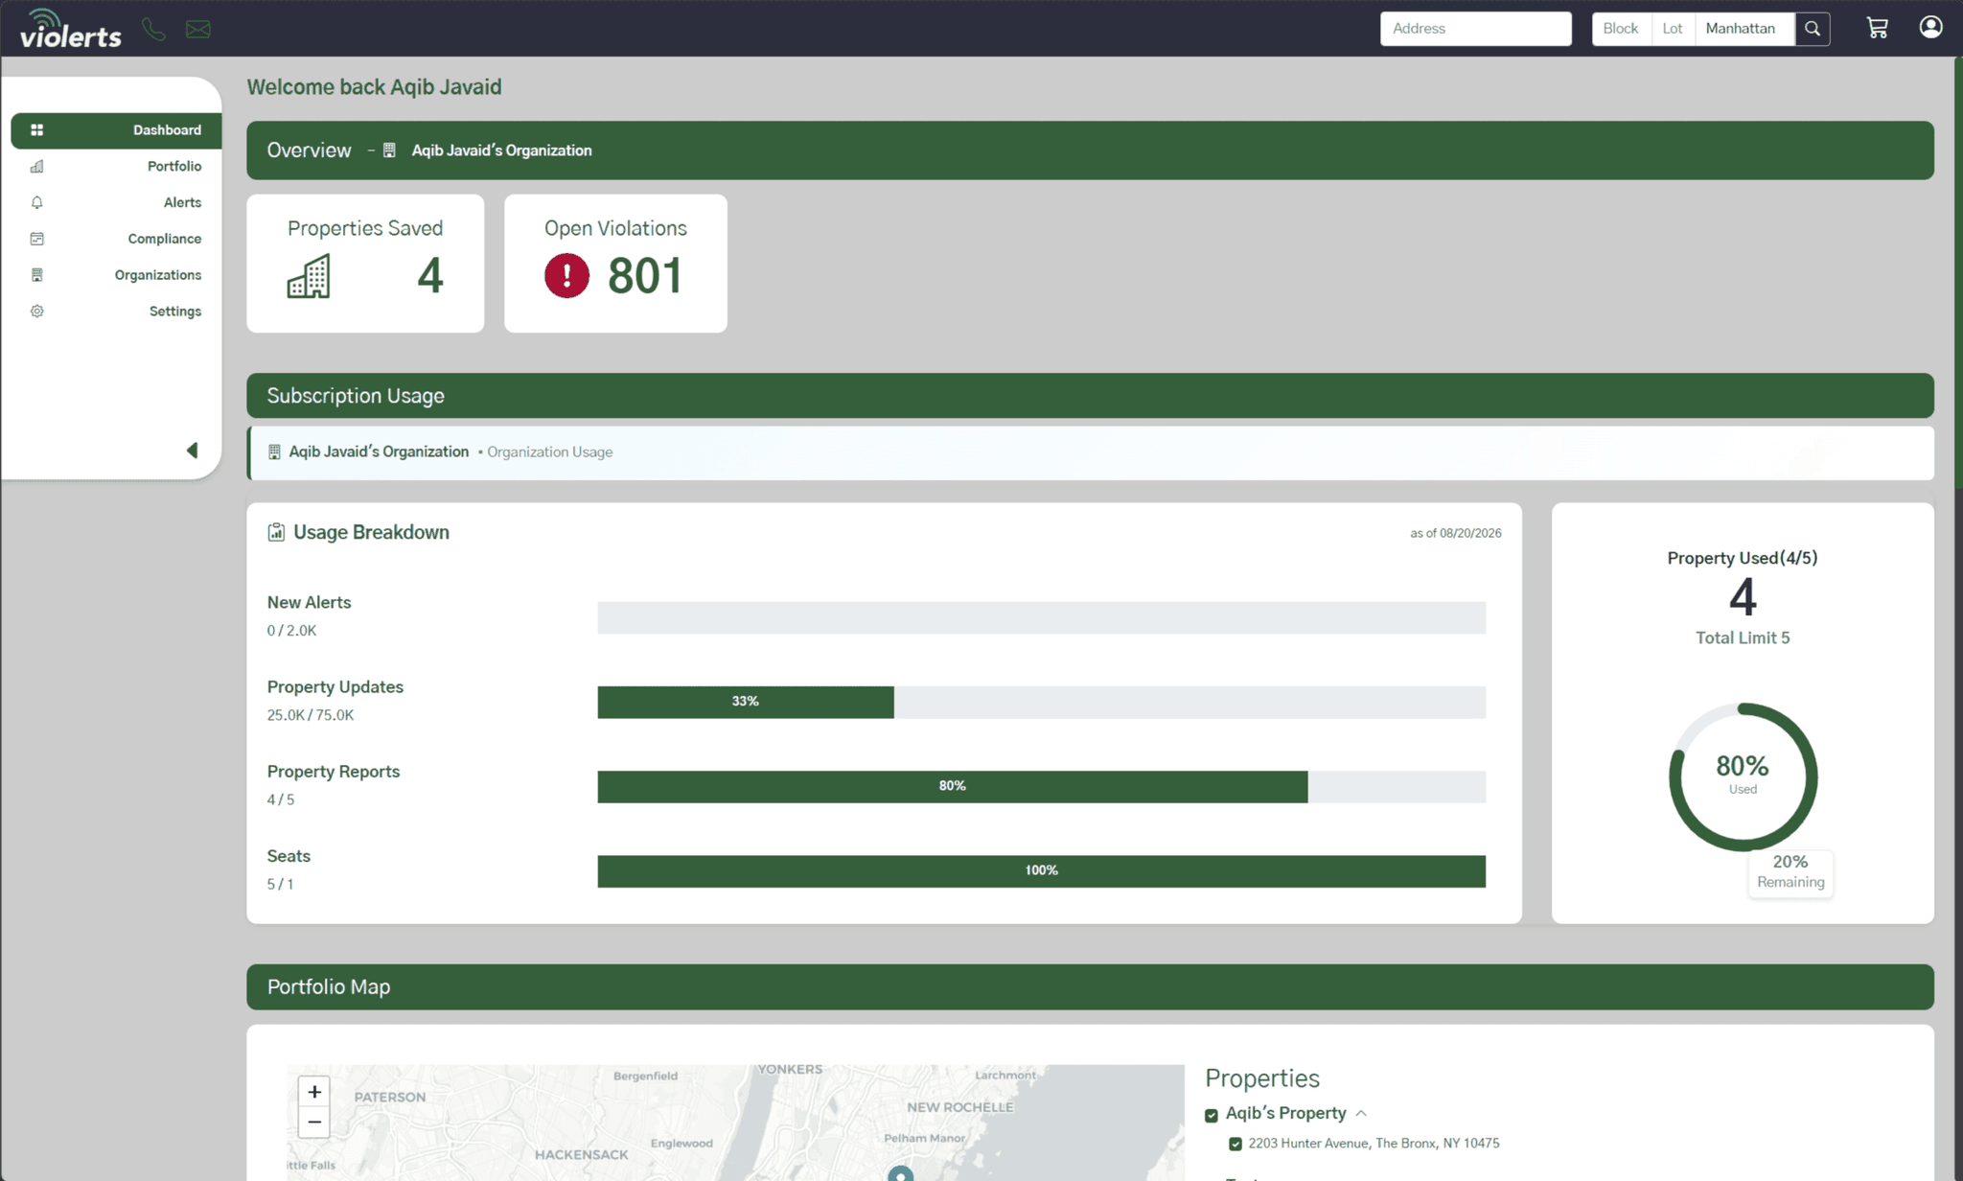This screenshot has width=1963, height=1181.
Task: Click the 2203 Hunter Avenue address
Action: pos(1374,1144)
